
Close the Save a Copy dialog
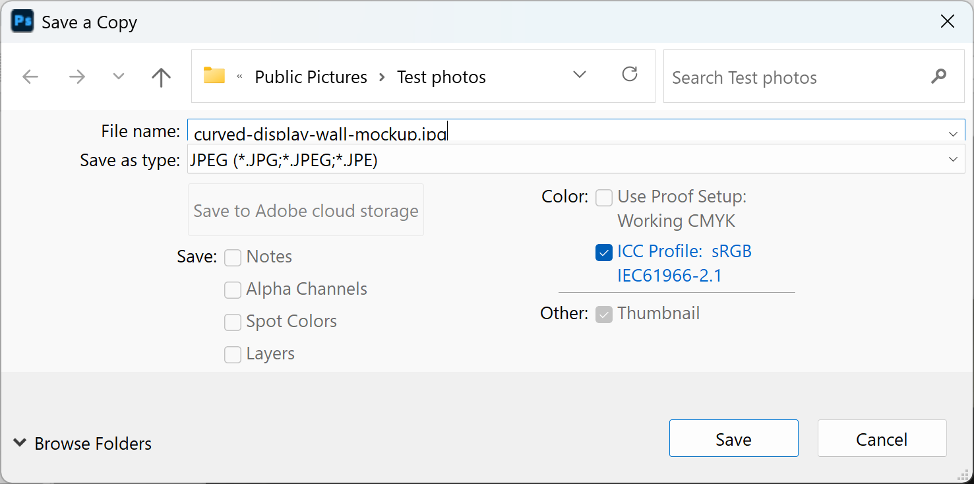coord(948,22)
